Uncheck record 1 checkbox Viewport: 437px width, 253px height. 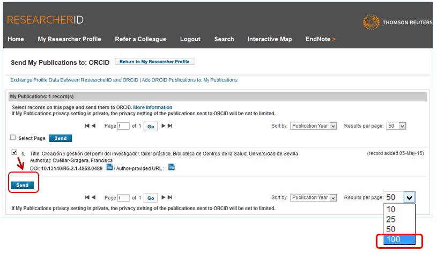tap(14, 152)
